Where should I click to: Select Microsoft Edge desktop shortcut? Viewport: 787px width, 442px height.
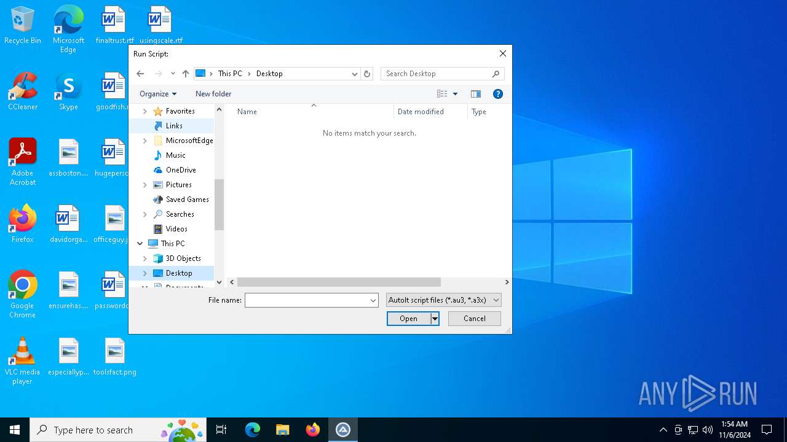pos(68,29)
